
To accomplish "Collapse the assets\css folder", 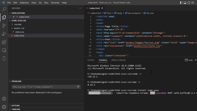I will 12,28.
